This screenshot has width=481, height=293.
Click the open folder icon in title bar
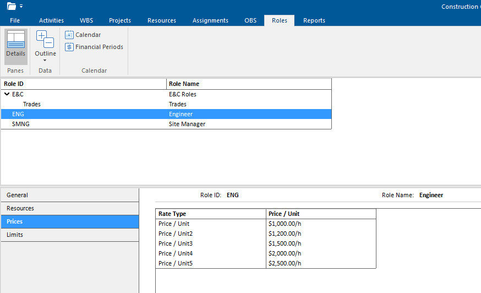coord(12,6)
